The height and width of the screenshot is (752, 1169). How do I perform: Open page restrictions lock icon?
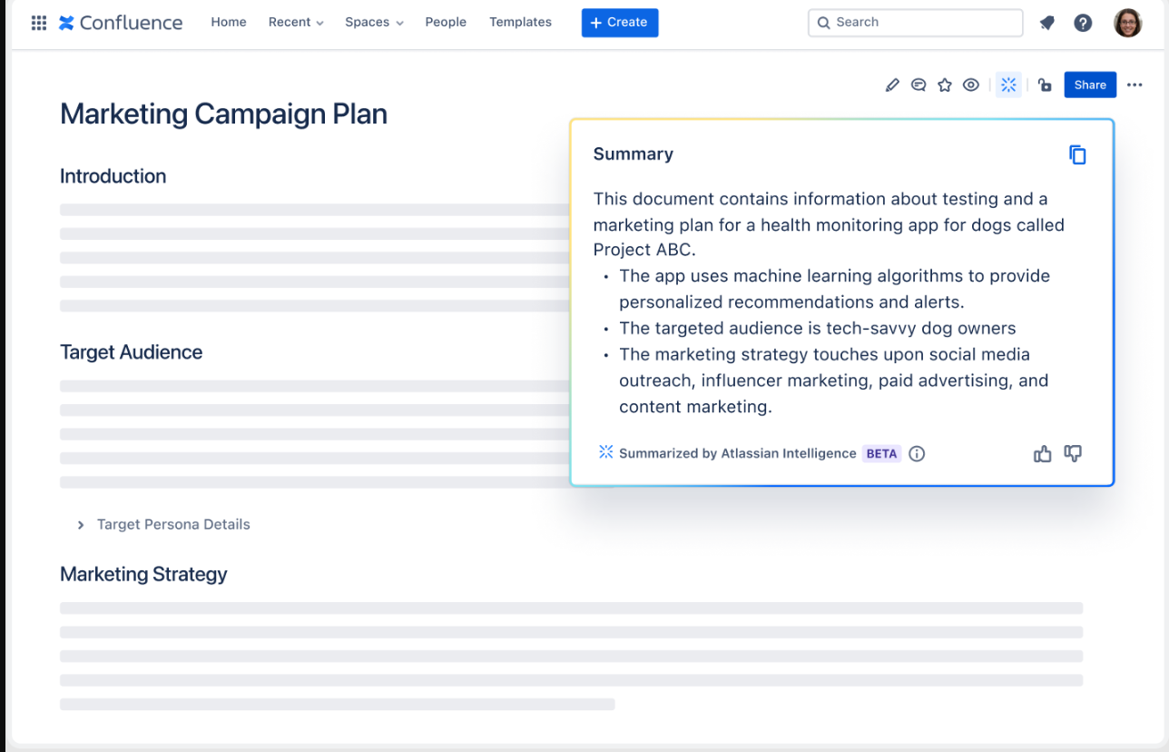point(1045,85)
